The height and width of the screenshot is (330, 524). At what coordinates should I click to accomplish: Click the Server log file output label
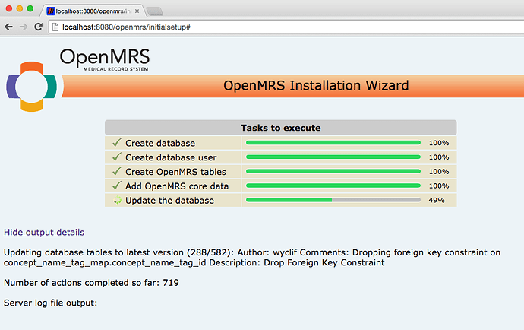[x=50, y=303]
